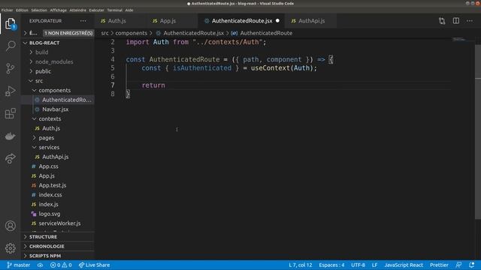Open the Accounts icon
The image size is (481, 270).
tap(10, 226)
